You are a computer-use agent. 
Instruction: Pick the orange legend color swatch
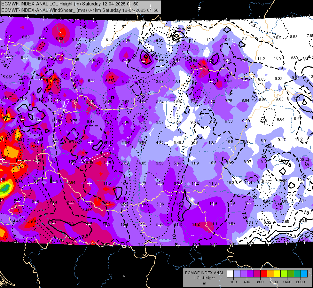(270, 274)
